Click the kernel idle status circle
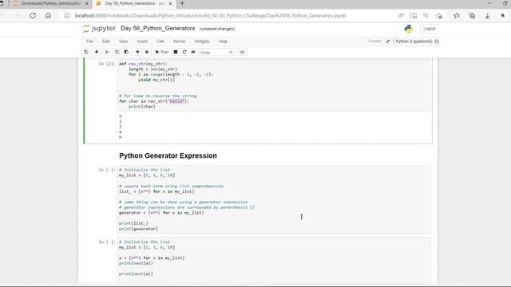511x287 pixels. [x=437, y=41]
